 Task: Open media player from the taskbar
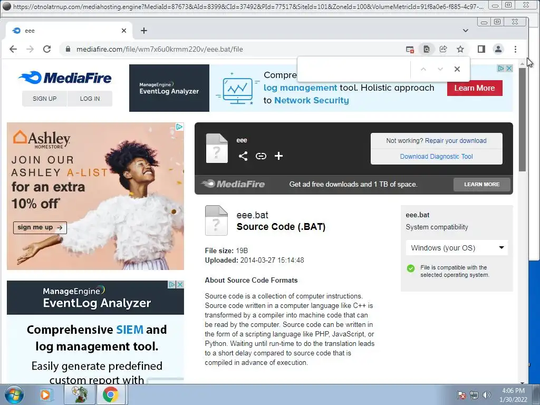click(45, 394)
